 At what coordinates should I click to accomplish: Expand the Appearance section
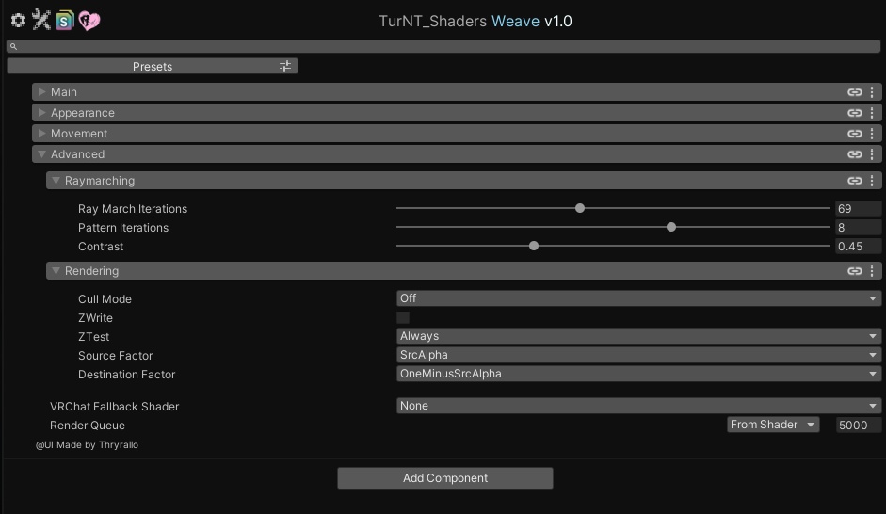point(41,112)
